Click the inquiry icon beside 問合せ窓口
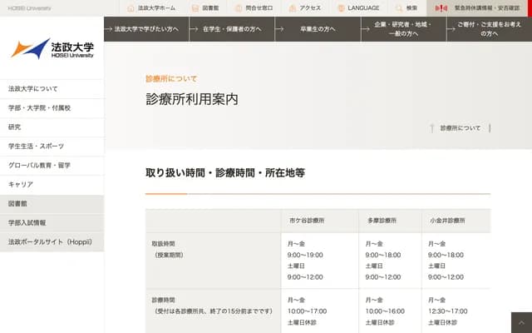 [240, 7]
